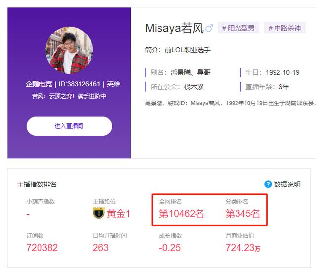Click the 第10462名 overall ranking value
The image size is (316, 273).
click(181, 214)
